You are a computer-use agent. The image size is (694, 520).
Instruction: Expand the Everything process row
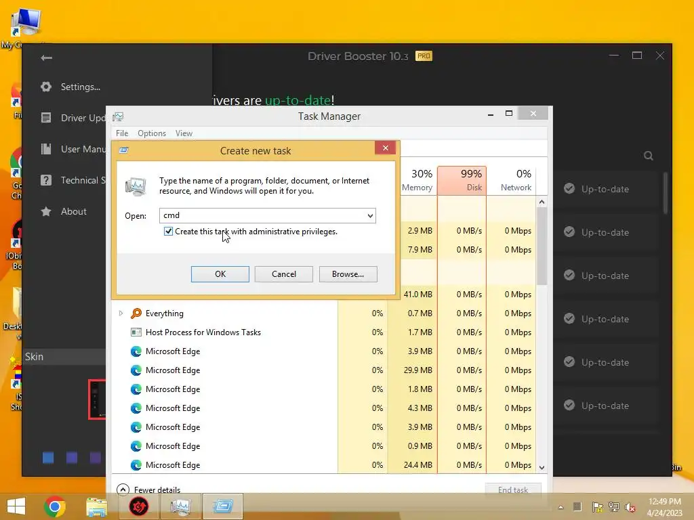[121, 313]
